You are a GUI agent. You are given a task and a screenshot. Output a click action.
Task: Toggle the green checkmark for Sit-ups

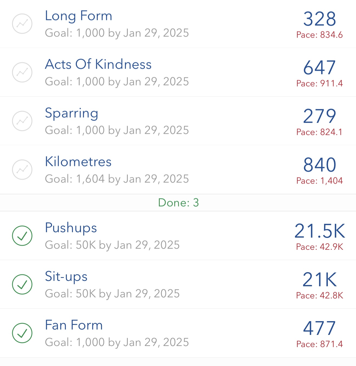click(22, 284)
